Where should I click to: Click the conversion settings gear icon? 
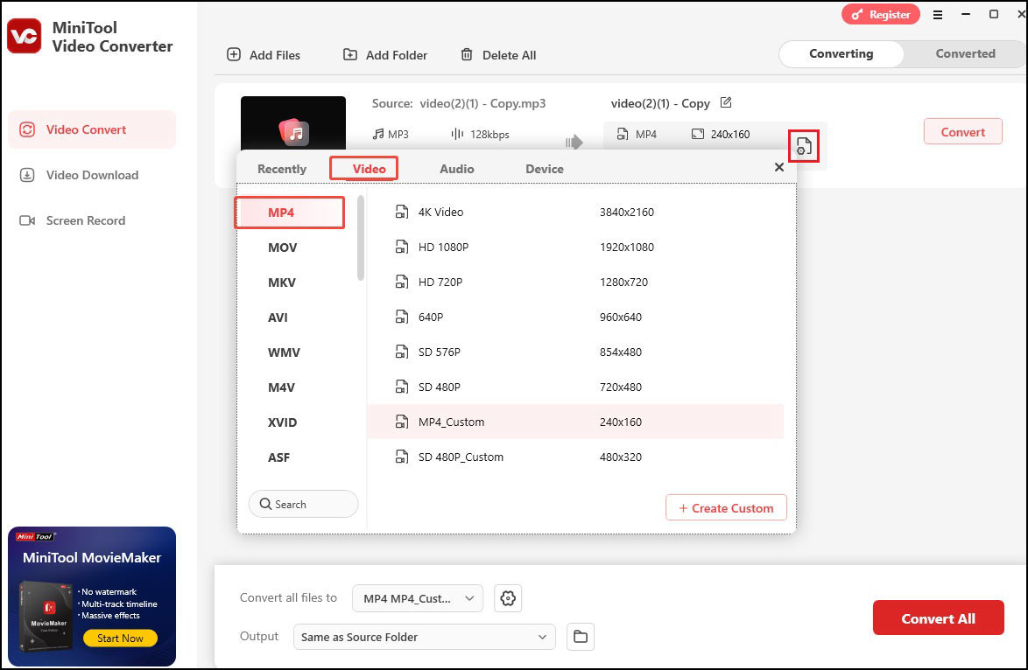(508, 598)
